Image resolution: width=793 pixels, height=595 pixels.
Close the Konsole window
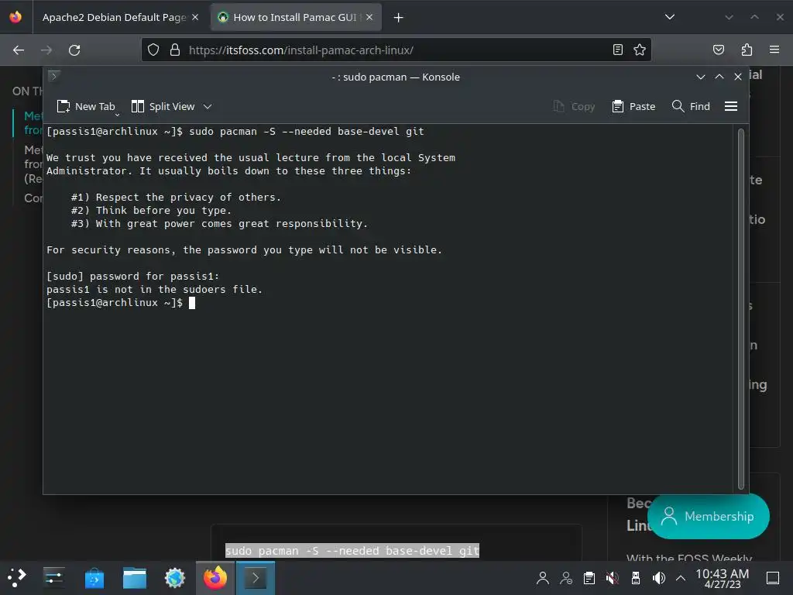[x=738, y=77]
